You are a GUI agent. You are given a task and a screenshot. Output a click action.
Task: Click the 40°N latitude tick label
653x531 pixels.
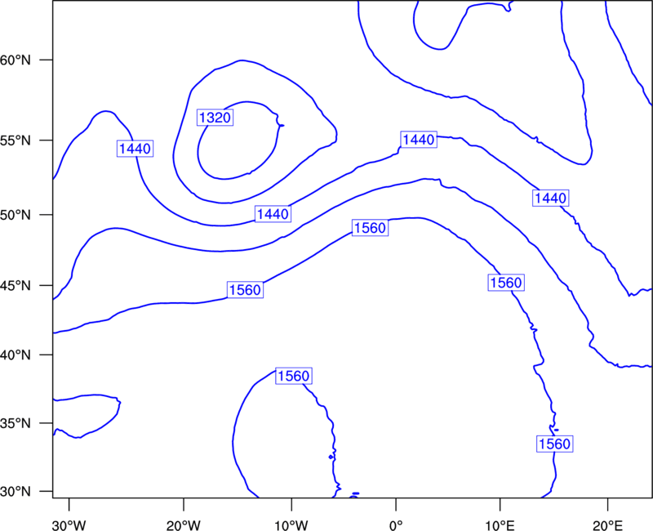[16, 355]
